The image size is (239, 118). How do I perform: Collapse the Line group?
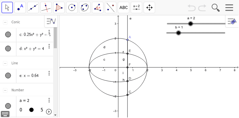pos(5,63)
